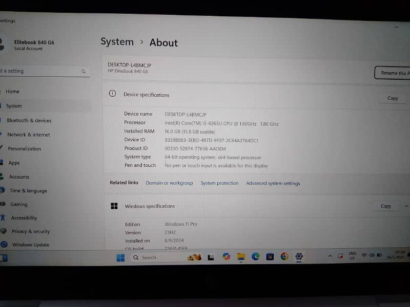Viewport: 410px width, 307px height.
Task: Click the Settings gear icon in taskbar
Action: click(299, 256)
